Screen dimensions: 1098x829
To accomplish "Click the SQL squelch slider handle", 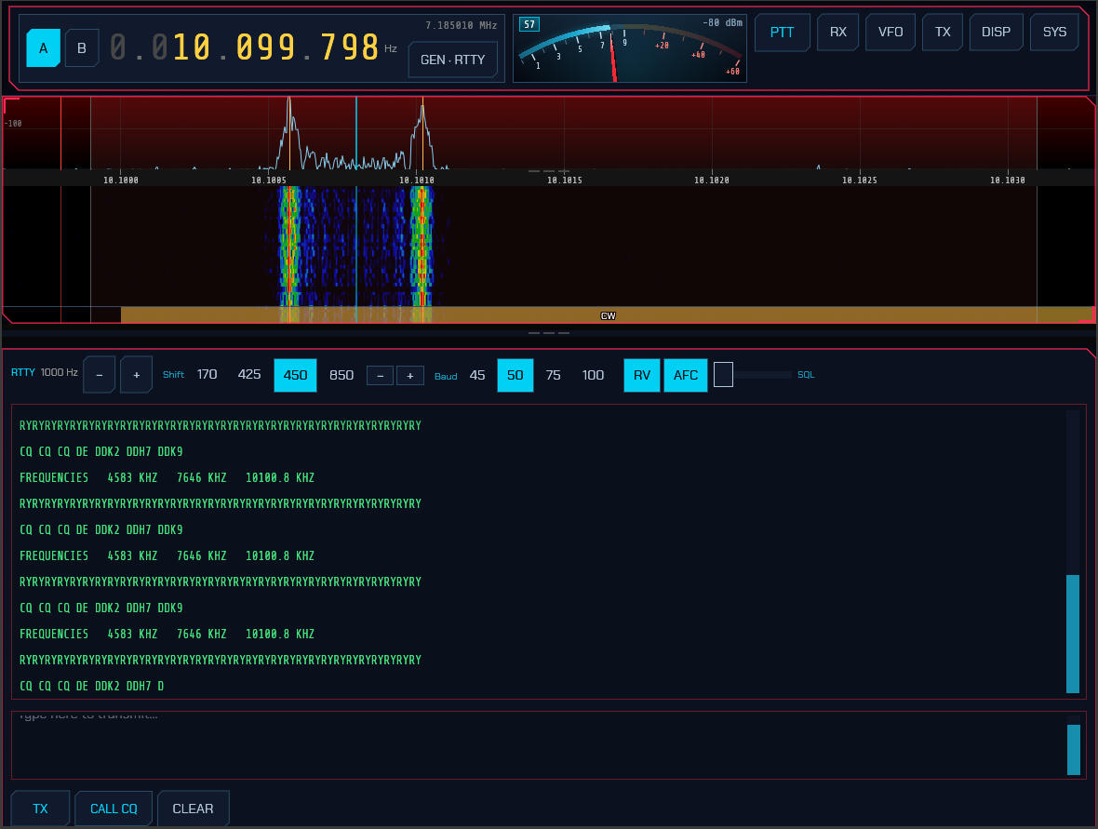I will coord(723,375).
